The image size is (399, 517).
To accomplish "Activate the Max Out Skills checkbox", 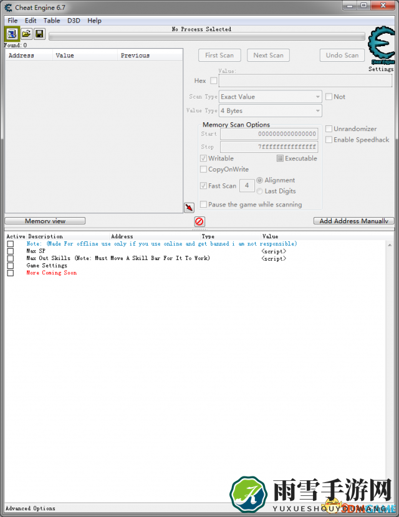I will (11, 258).
